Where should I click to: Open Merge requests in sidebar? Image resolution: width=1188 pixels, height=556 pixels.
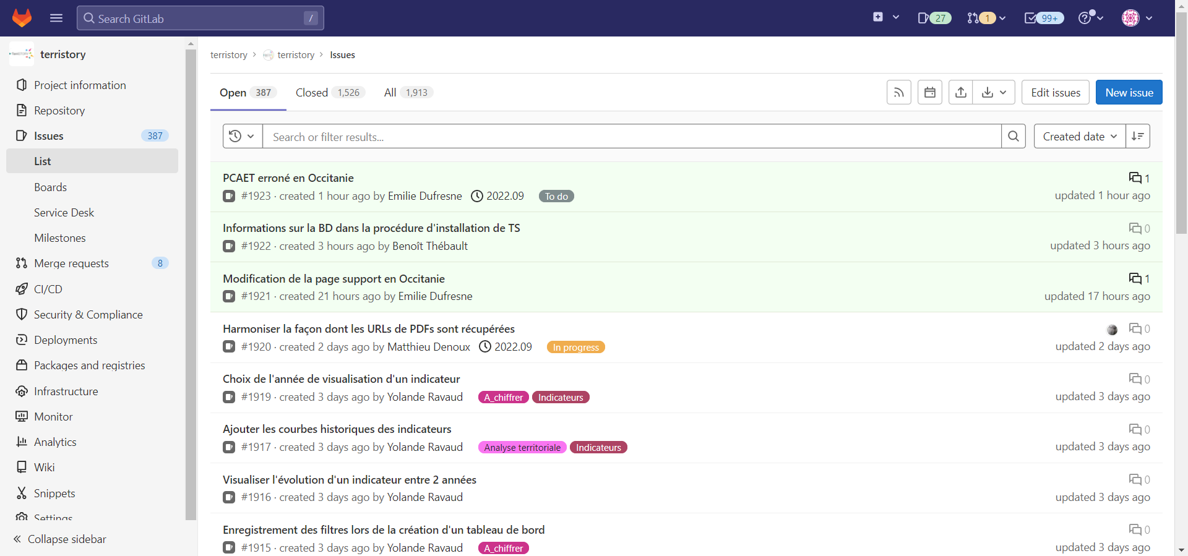92,263
